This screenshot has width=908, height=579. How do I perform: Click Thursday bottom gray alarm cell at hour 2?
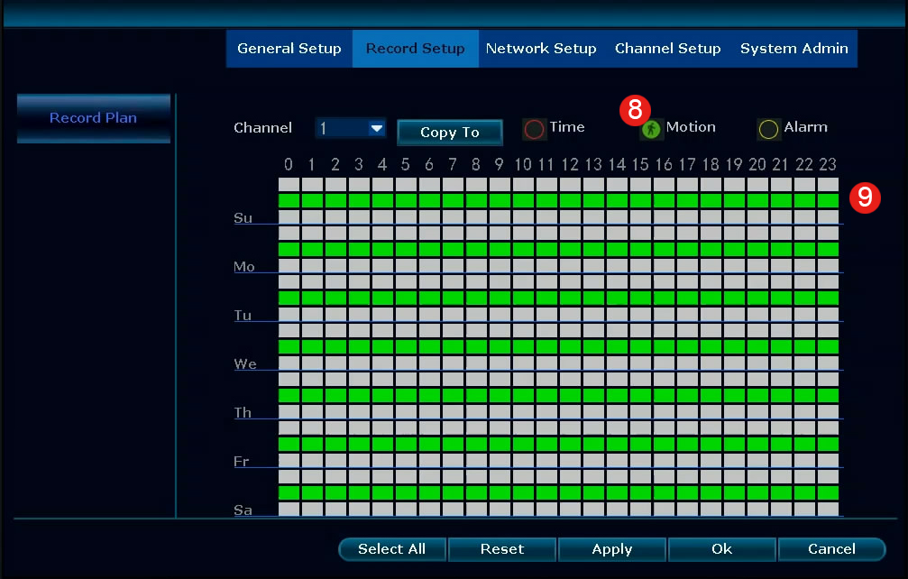coord(335,411)
